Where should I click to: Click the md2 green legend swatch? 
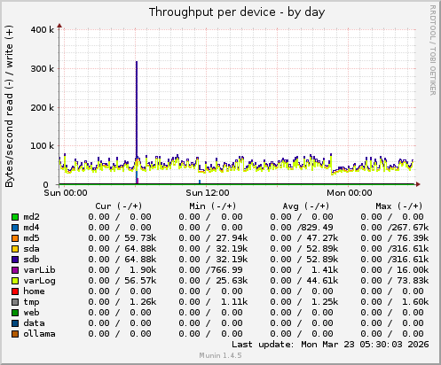pyautogui.click(x=15, y=217)
